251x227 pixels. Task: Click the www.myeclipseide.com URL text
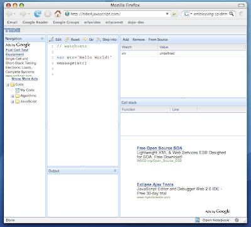click(x=153, y=197)
